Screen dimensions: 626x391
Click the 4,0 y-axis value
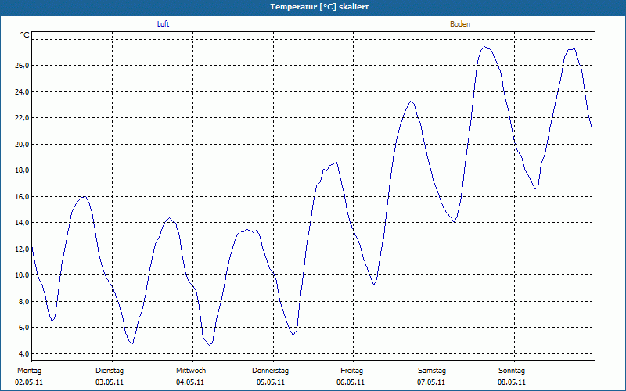tap(24, 354)
